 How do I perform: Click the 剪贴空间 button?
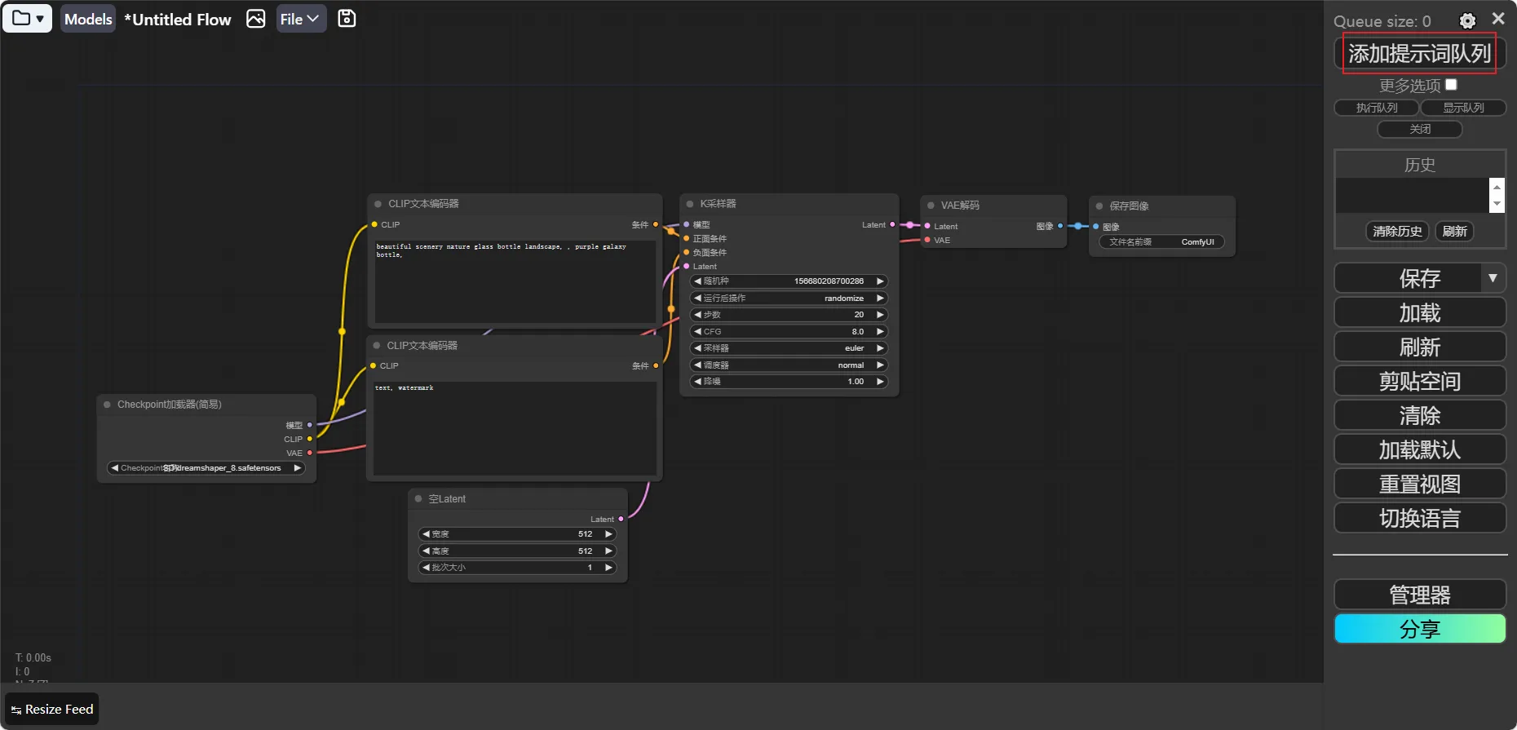point(1419,381)
